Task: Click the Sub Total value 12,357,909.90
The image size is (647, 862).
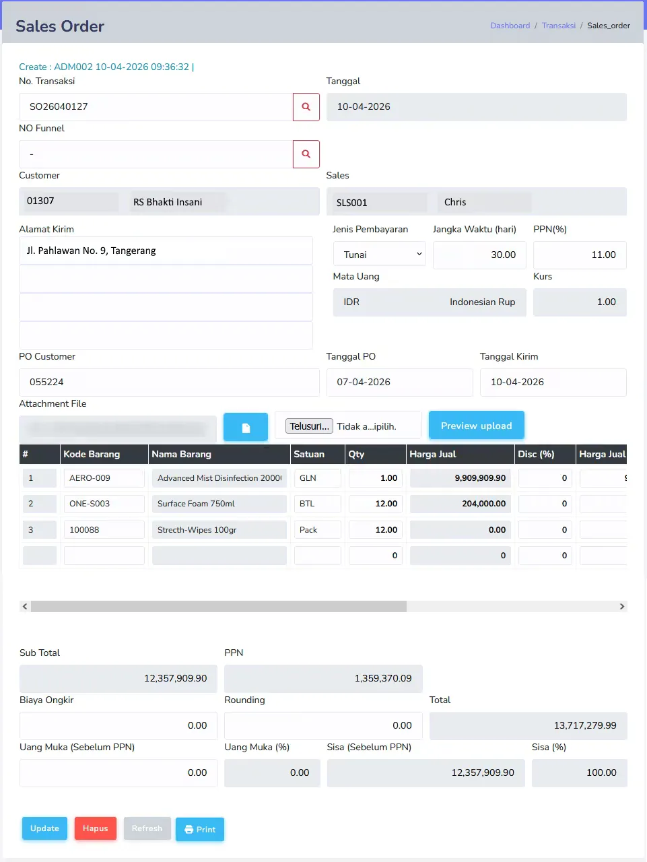Action: [118, 678]
